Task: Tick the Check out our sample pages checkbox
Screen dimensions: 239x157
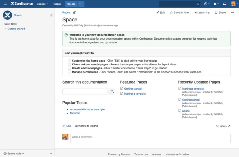Action: pyautogui.click(x=69, y=65)
